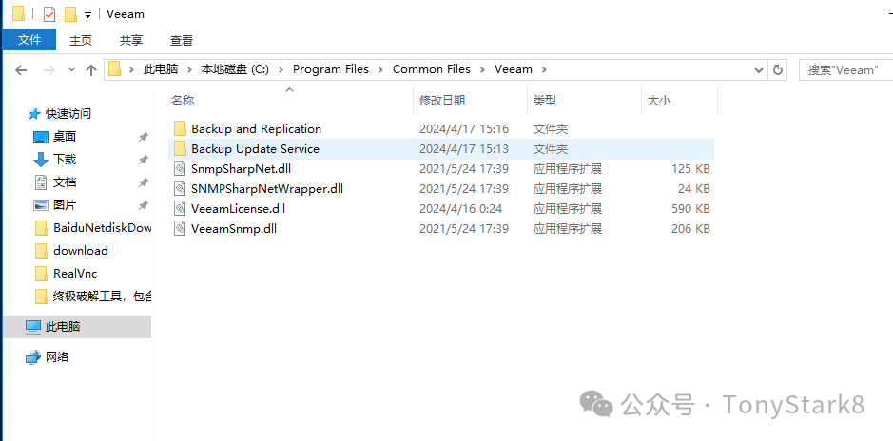Expand the address bar history dropdown

click(759, 70)
